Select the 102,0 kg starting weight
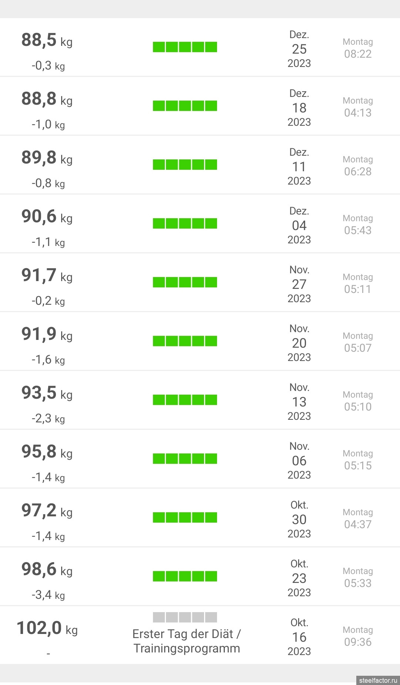Image resolution: width=400 pixels, height=685 pixels. pyautogui.click(x=47, y=628)
